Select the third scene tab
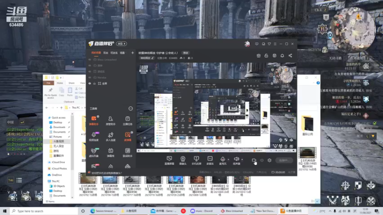Viewport: 383px width, 215px height. click(114, 53)
